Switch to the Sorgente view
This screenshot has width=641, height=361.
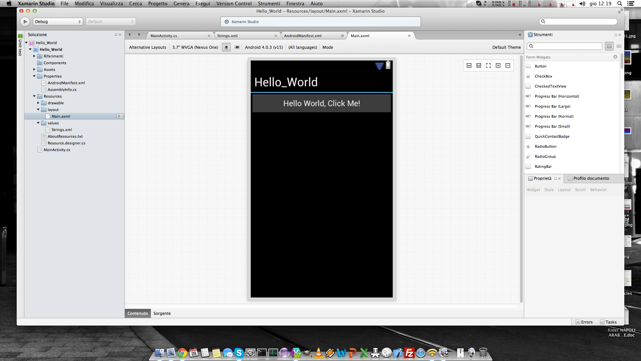tap(162, 314)
